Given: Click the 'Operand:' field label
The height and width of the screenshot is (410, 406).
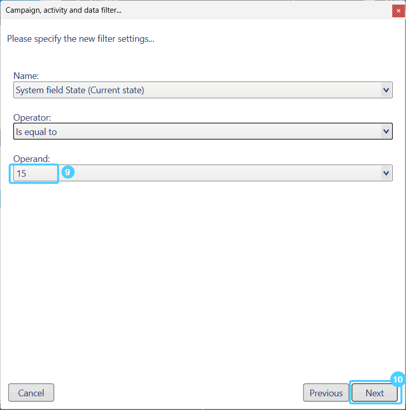Looking at the screenshot, I should 32,159.
